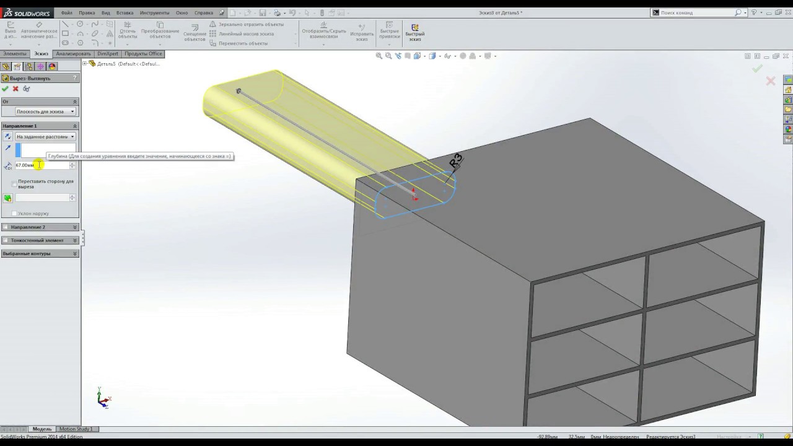Click Previous View icon in view toolbar
Screen dimensions: 793x446
[x=398, y=56]
